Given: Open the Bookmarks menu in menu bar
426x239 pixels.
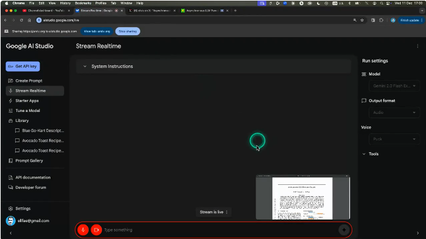Looking at the screenshot, I should click(83, 3).
